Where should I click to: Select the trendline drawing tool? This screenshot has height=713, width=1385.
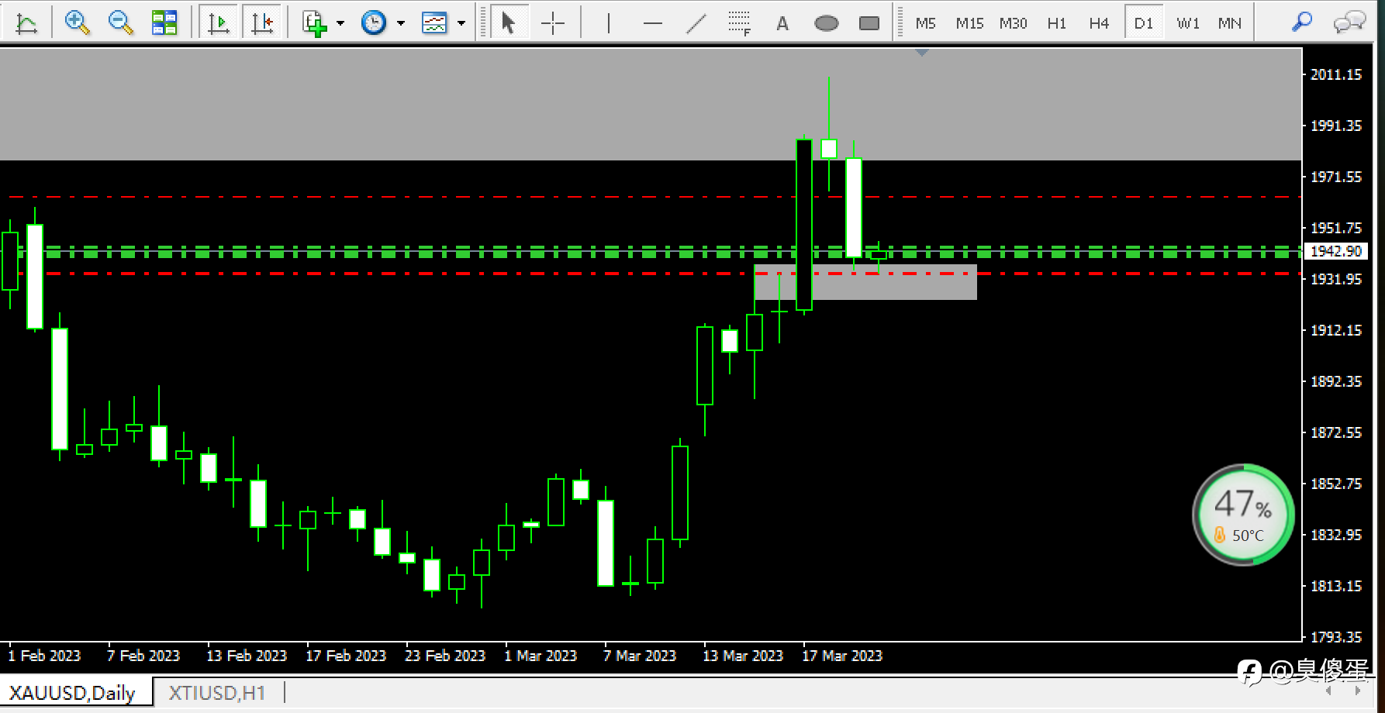coord(696,23)
